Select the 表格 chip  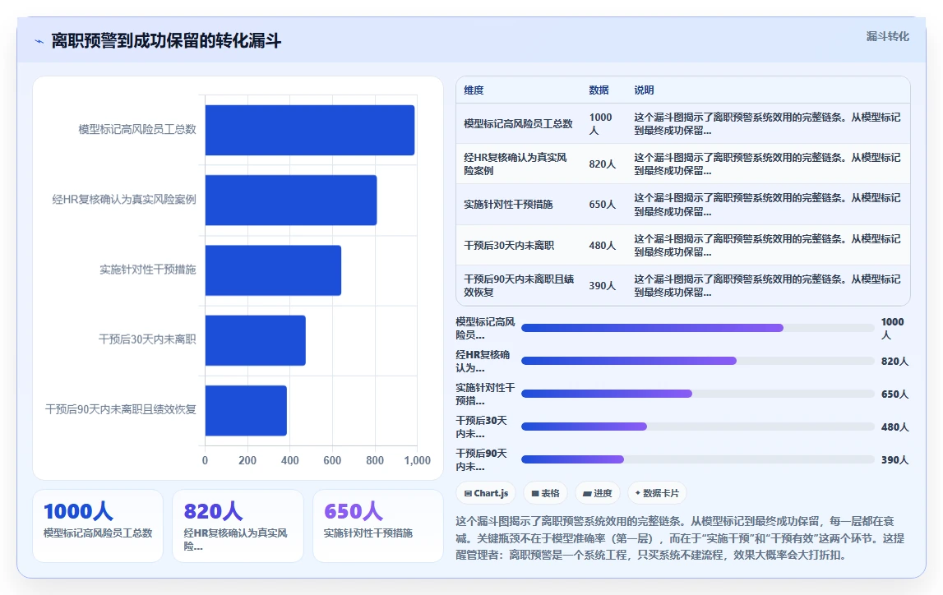point(545,493)
